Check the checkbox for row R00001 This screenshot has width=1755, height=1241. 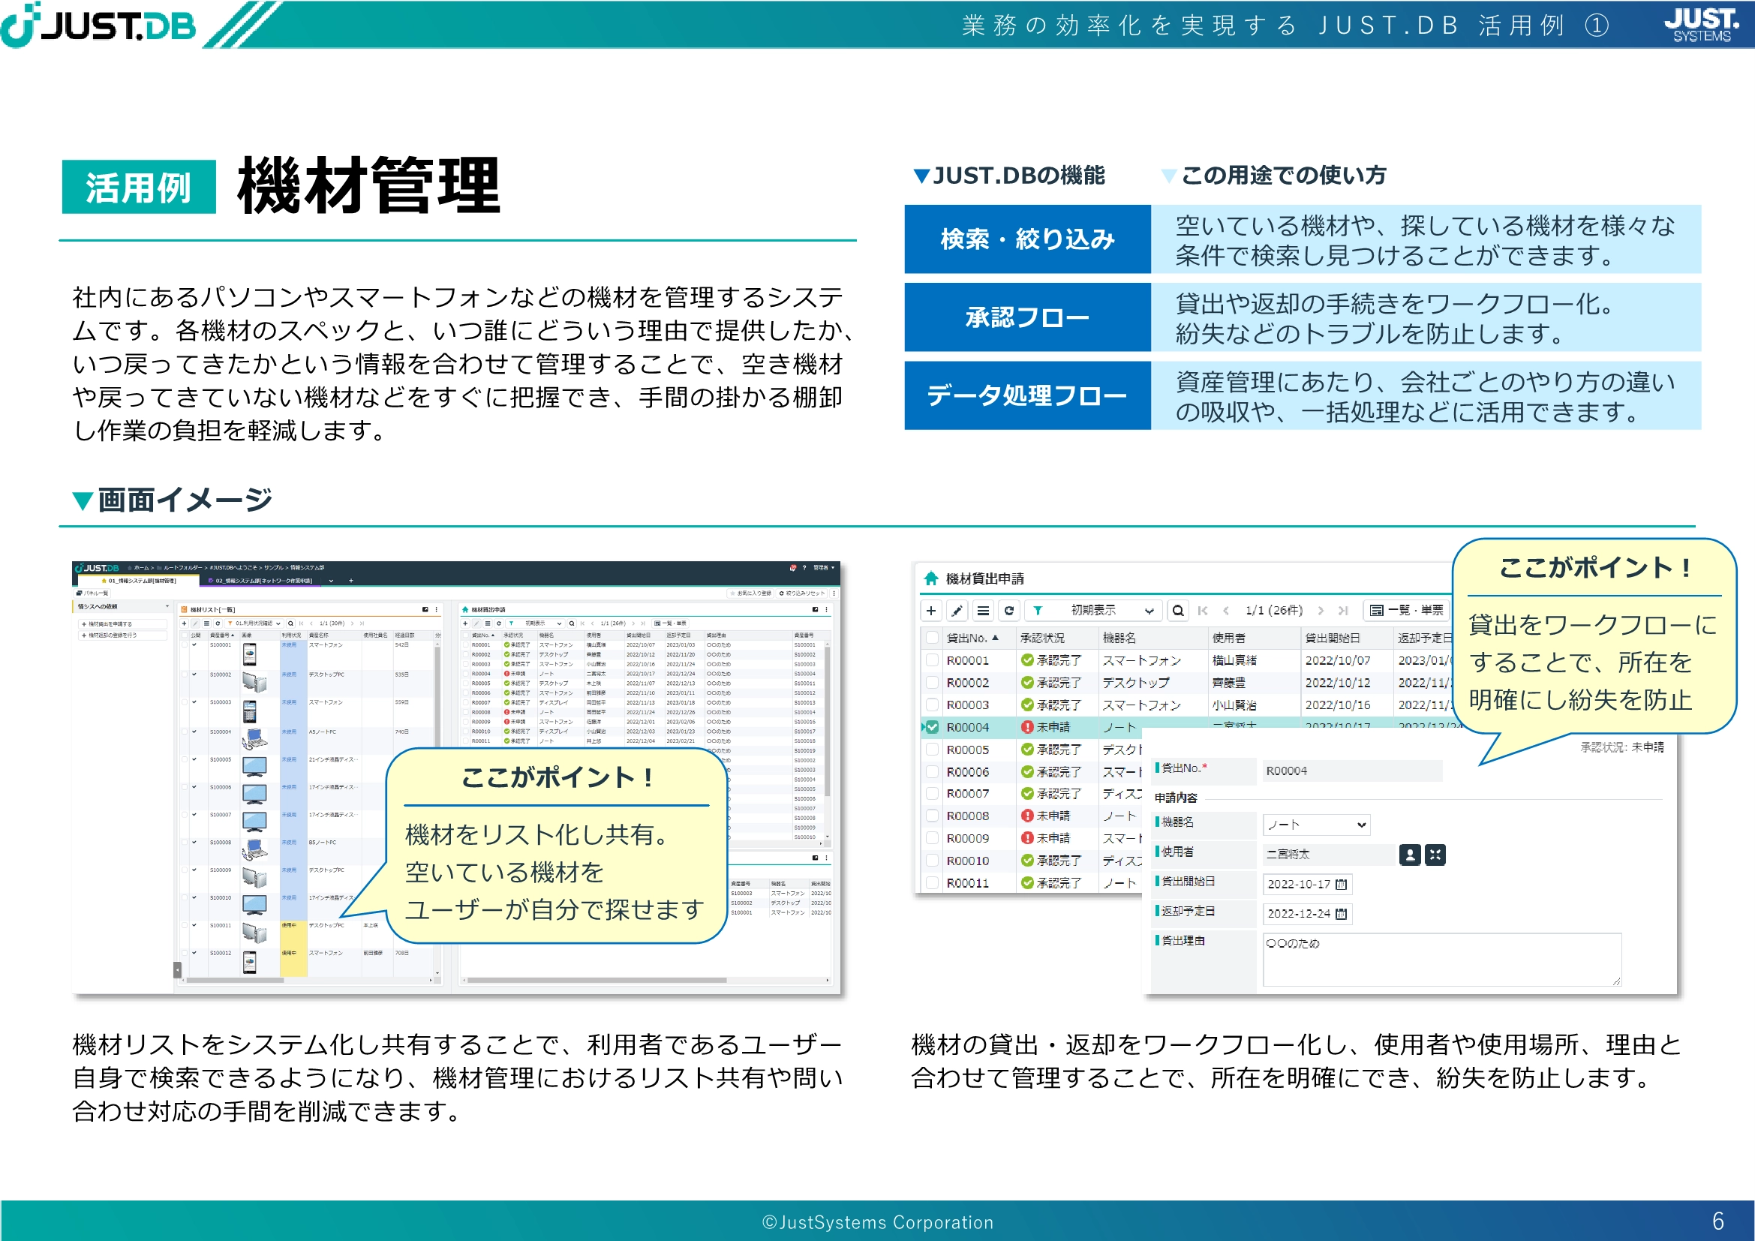pos(932,660)
